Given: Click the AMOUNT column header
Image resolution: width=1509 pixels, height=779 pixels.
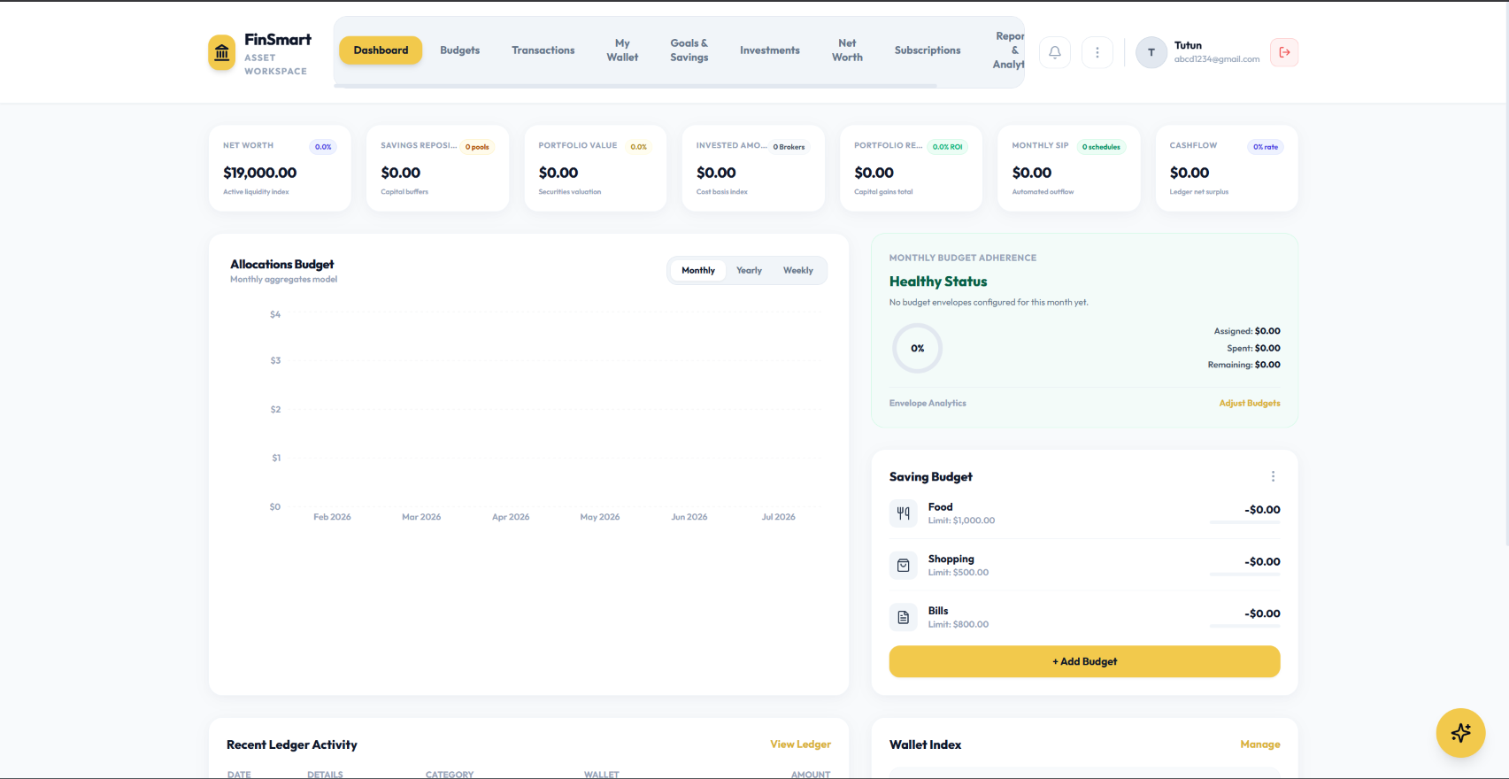Looking at the screenshot, I should pos(811,775).
